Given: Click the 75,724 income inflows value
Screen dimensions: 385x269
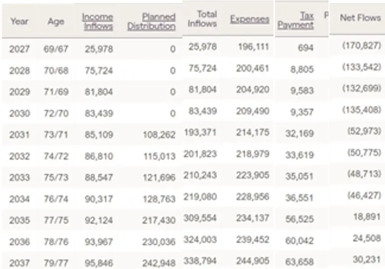Looking at the screenshot, I should tap(99, 71).
